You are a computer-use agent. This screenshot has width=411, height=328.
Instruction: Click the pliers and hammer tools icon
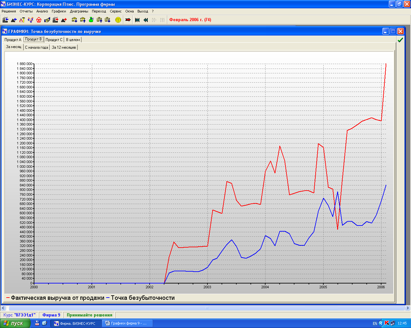click(22, 20)
